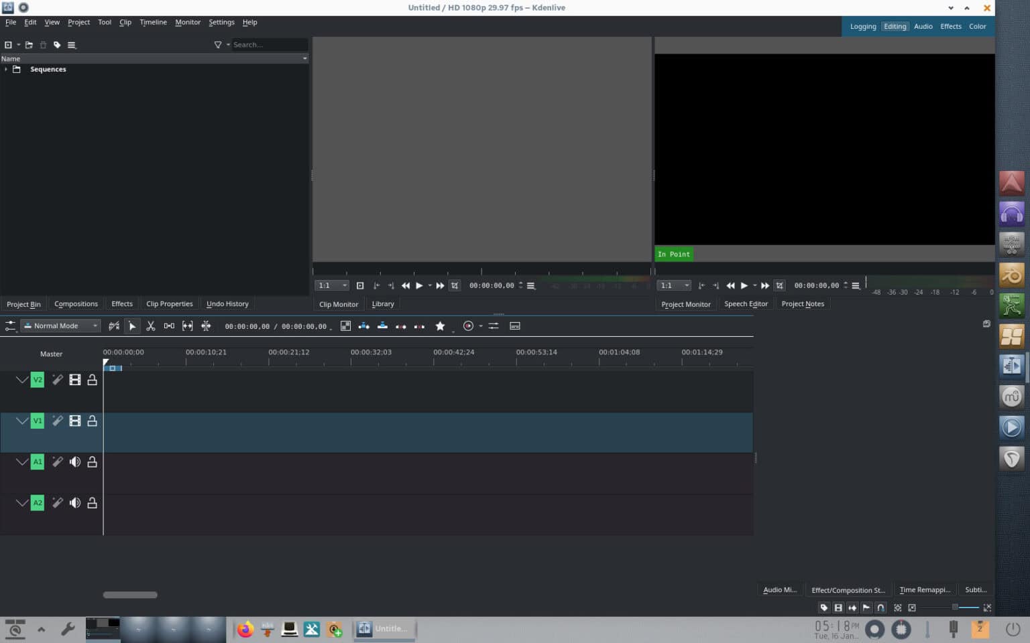This screenshot has height=643, width=1030.
Task: Open the Clip Monitor zoom 1:1 dropdown
Action: [x=331, y=285]
